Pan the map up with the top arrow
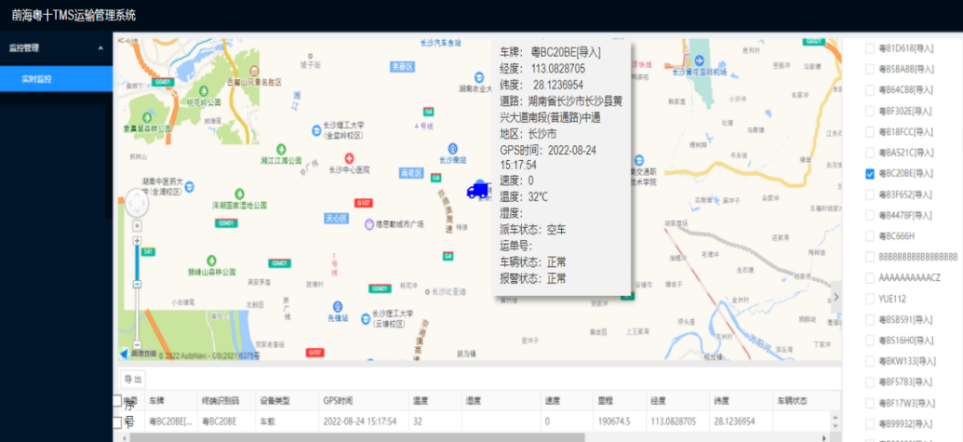The height and width of the screenshot is (442, 963). (137, 193)
